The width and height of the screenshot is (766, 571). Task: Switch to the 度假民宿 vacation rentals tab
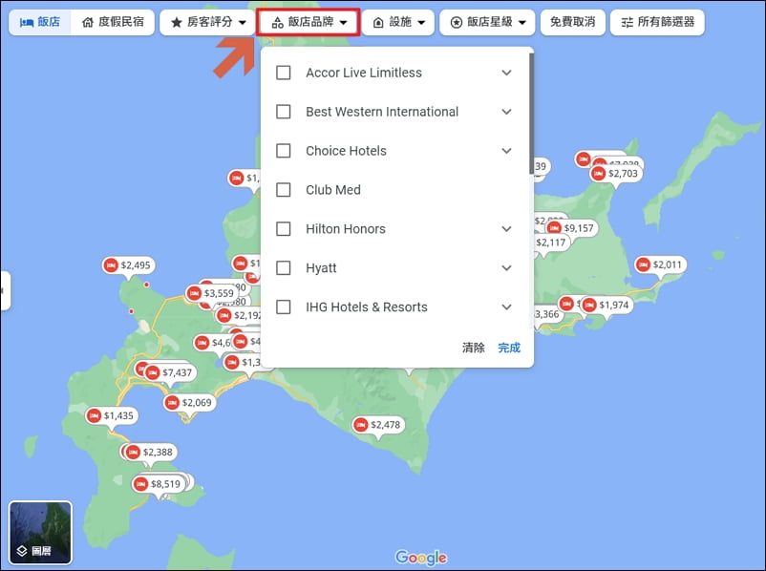[113, 23]
